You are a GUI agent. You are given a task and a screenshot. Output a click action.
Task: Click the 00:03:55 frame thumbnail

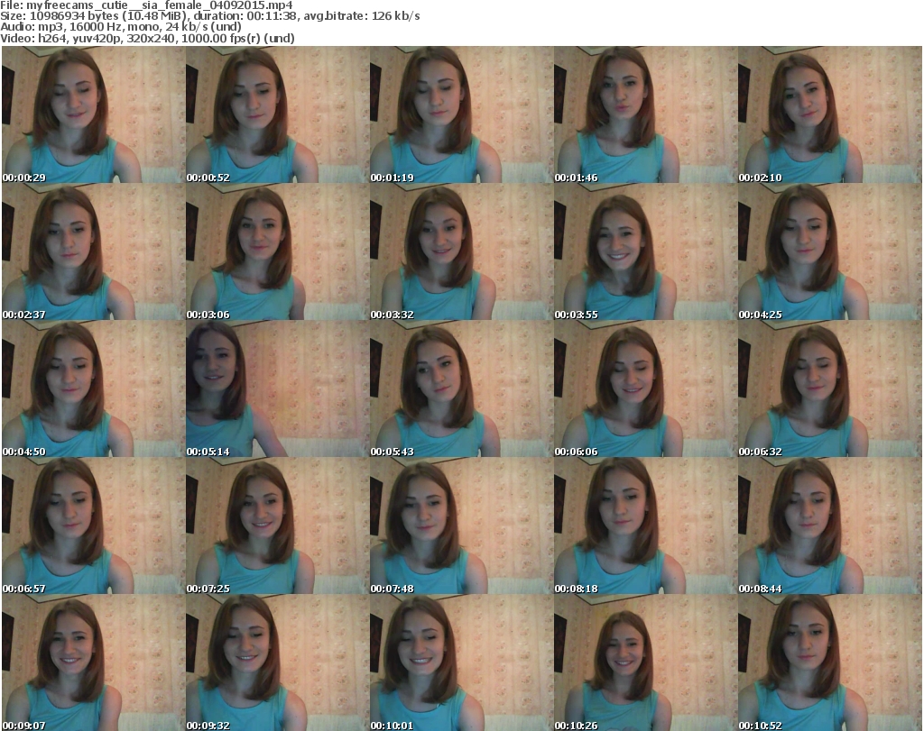click(x=645, y=251)
